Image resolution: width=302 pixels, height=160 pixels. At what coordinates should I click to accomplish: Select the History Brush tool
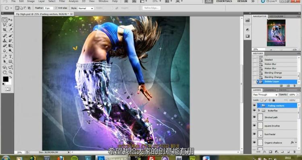[x=10, y=41]
